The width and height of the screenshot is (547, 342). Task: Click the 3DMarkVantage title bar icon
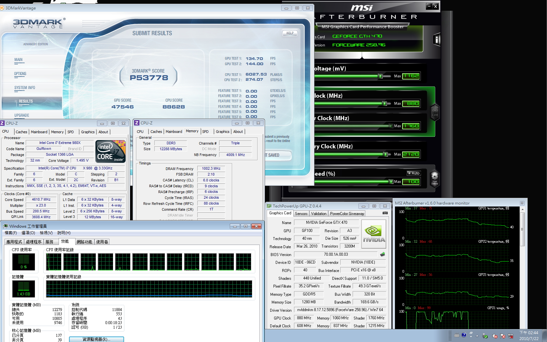coord(2,8)
